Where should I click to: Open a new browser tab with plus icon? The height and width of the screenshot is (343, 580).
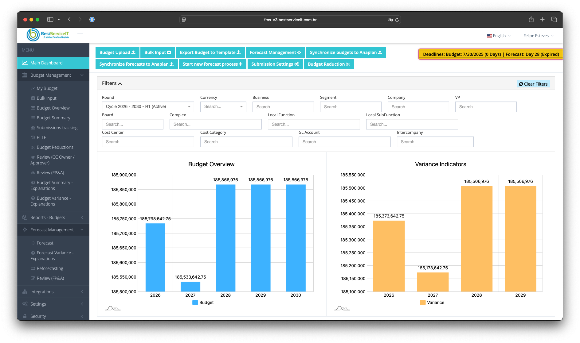543,20
